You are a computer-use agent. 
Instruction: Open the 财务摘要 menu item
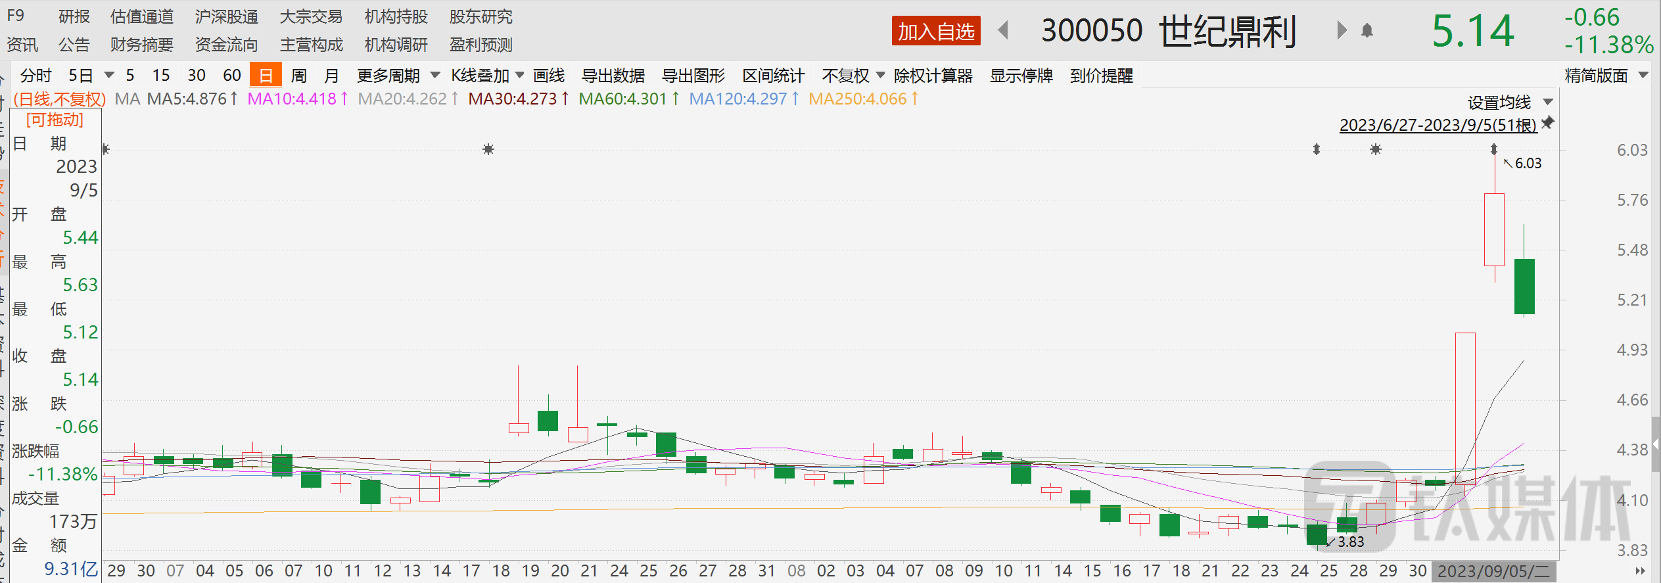tap(141, 45)
